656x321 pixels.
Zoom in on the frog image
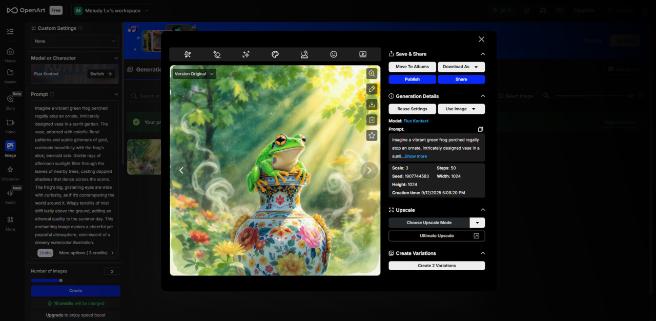372,74
